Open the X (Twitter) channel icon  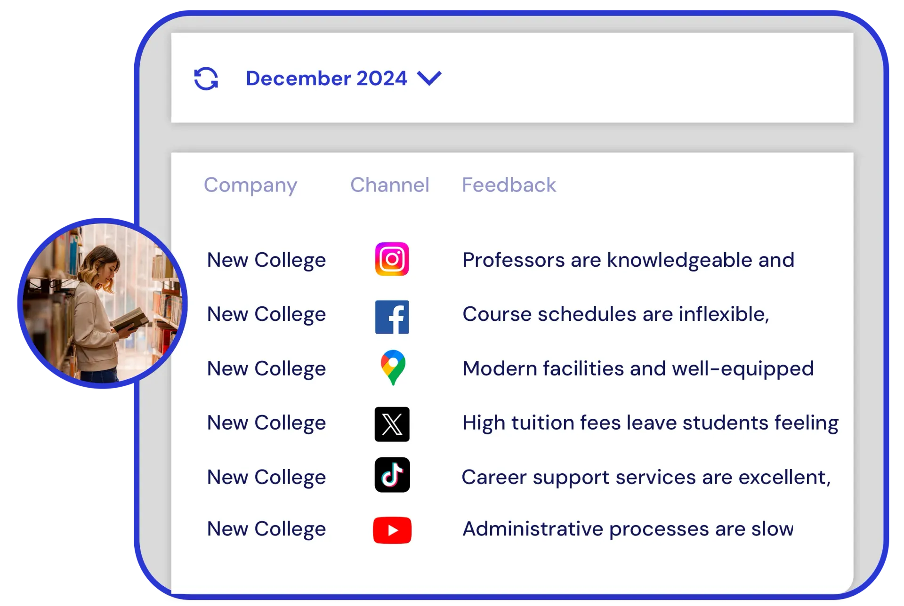[x=392, y=424]
